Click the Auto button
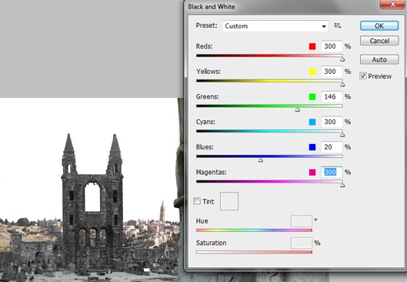This screenshot has width=407, height=282. click(379, 59)
